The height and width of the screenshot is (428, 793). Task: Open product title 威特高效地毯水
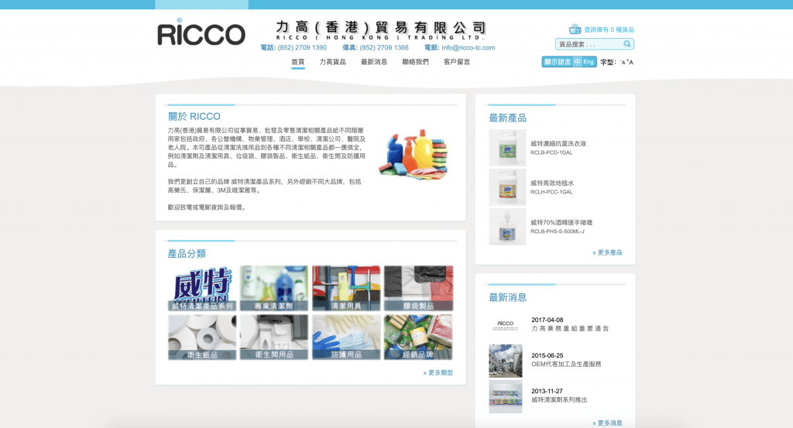click(551, 183)
